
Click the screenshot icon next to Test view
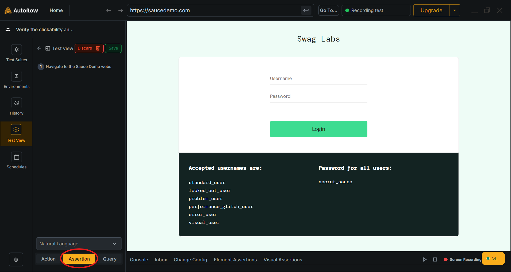pyautogui.click(x=48, y=48)
